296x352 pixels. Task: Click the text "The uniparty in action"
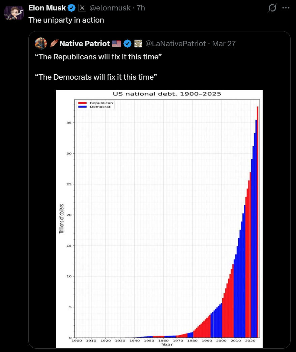(66, 20)
